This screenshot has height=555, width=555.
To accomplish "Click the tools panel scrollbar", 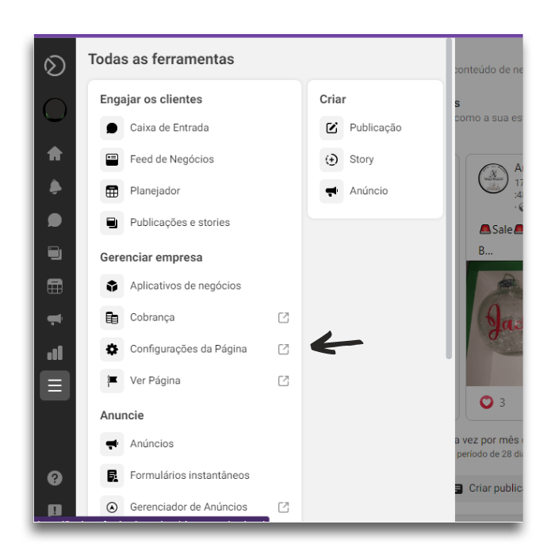I will coord(449,198).
